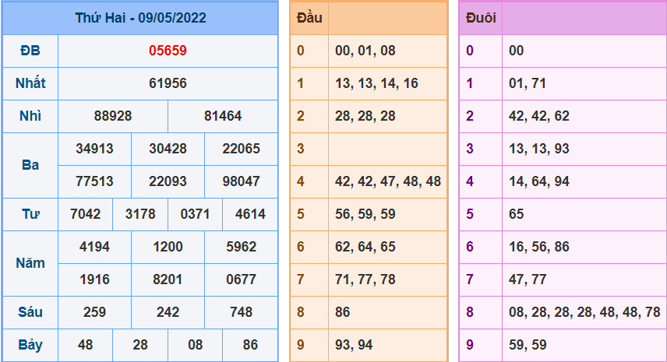This screenshot has width=667, height=362.
Task: Click Đầu row 8 value 86
Action: pos(342,312)
